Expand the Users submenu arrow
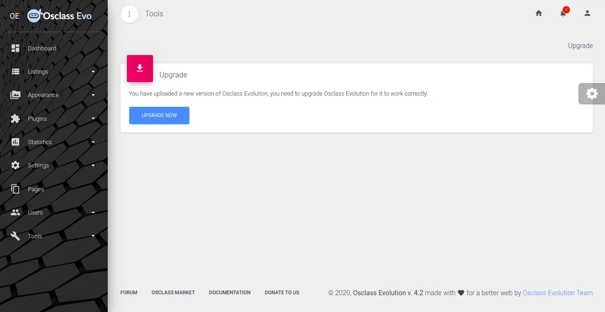This screenshot has width=605, height=312. [x=93, y=213]
